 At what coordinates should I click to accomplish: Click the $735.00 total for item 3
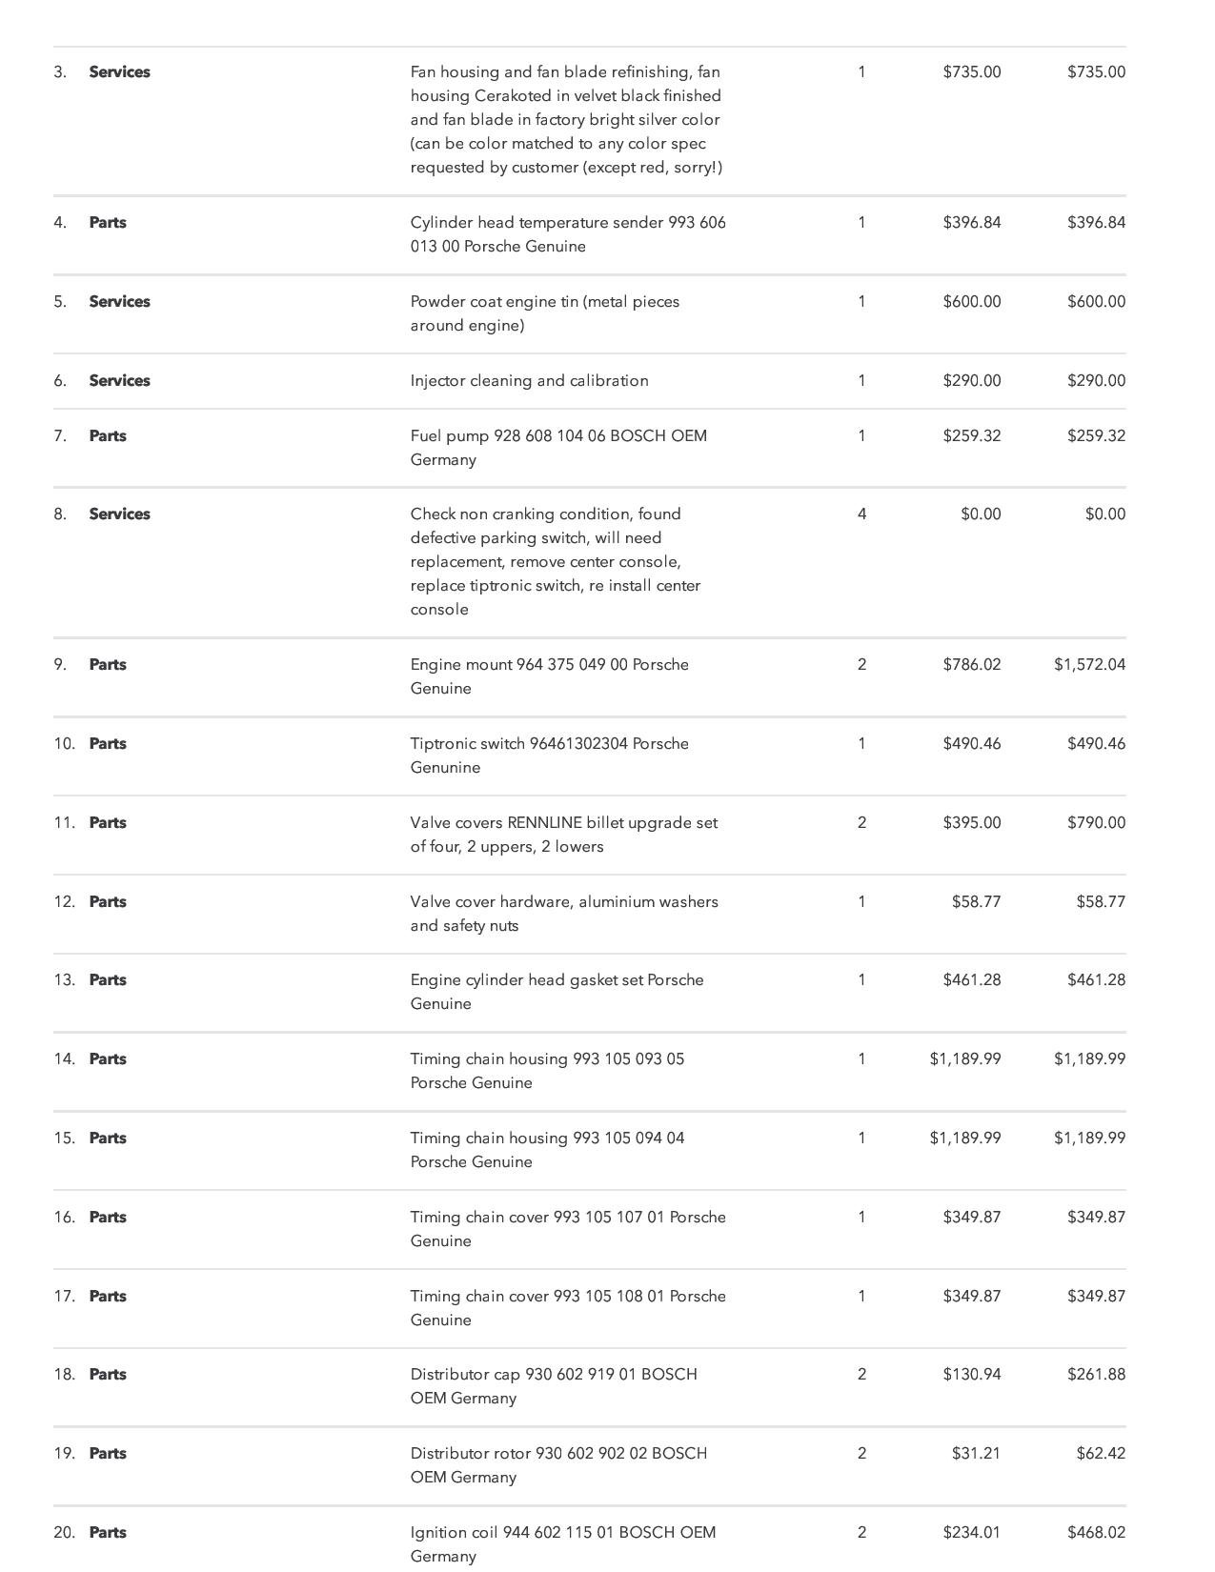1096,72
